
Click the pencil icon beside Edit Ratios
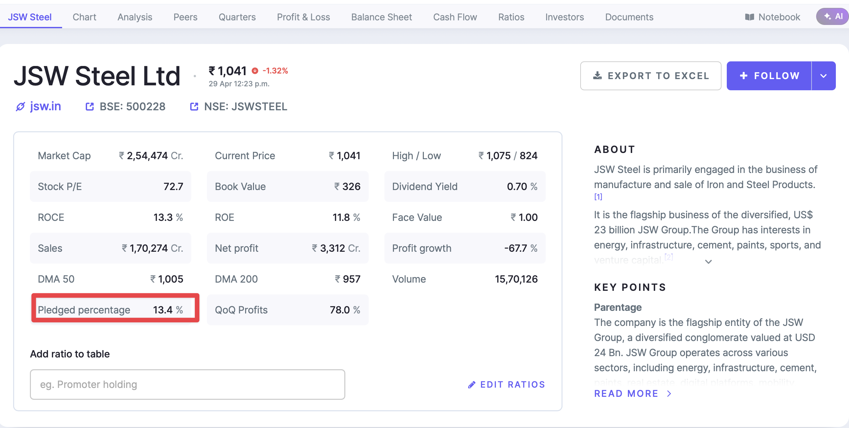[471, 385]
